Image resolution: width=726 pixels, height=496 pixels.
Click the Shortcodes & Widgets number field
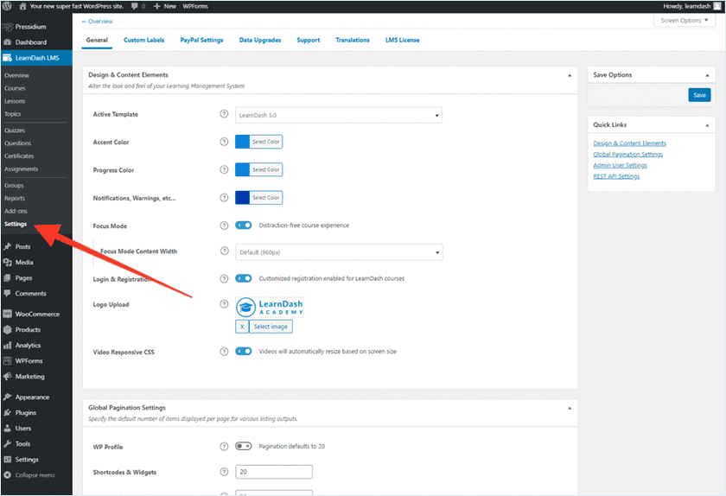[273, 472]
